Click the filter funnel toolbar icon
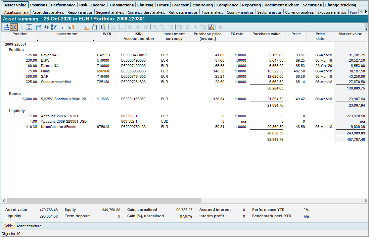Image resolution: width=369 pixels, height=237 pixels. [x=54, y=27]
